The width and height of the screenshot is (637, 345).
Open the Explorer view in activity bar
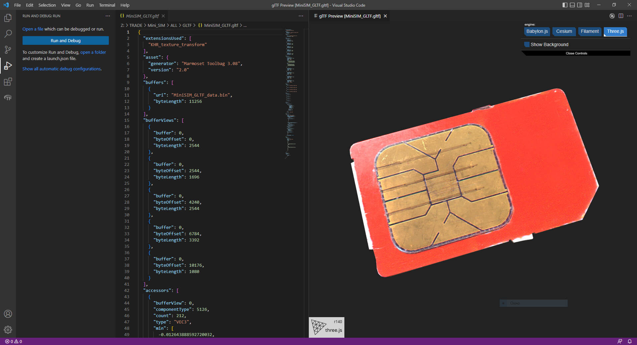pos(8,18)
